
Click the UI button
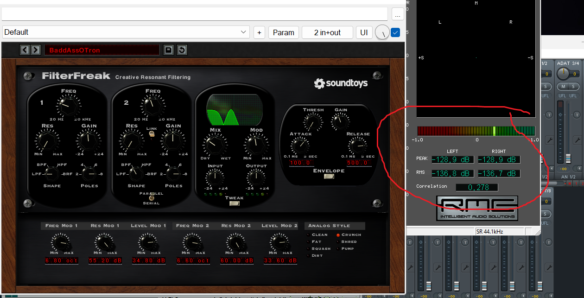[x=364, y=32]
